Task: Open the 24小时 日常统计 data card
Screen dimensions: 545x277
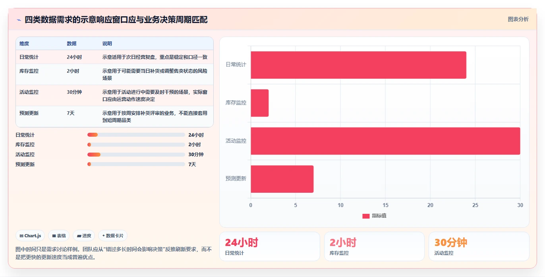Action: click(269, 246)
